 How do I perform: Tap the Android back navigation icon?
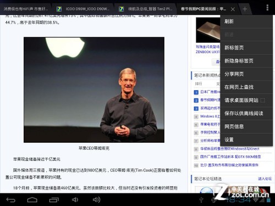pyautogui.click(x=10, y=200)
